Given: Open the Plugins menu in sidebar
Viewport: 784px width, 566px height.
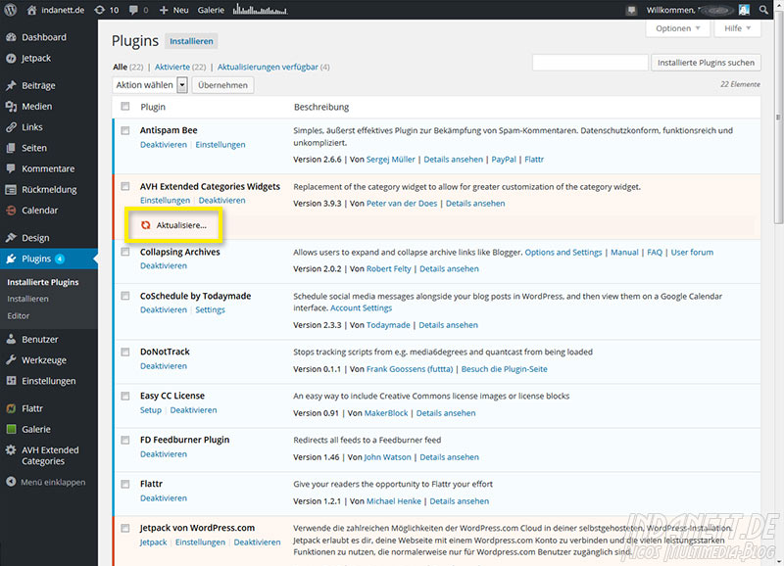Looking at the screenshot, I should tap(48, 259).
